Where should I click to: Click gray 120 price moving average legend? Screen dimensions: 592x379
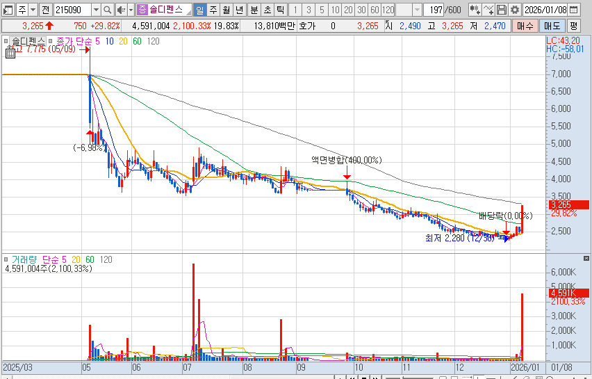click(153, 41)
